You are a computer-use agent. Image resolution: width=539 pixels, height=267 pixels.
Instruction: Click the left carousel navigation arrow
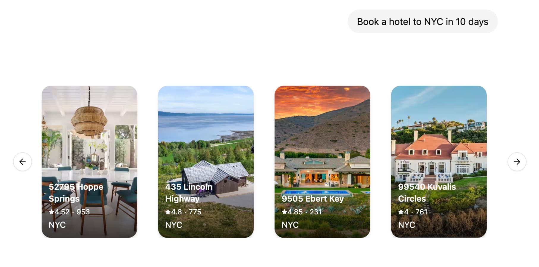[x=22, y=162]
